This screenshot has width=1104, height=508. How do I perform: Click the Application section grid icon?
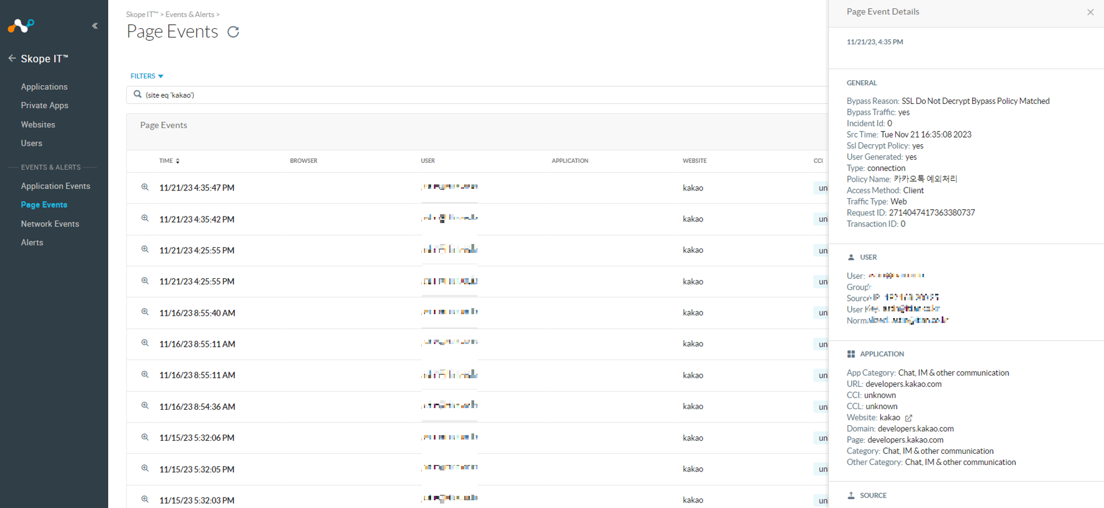pyautogui.click(x=851, y=354)
